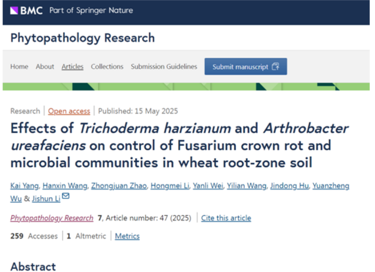Open the Home menu item

[x=19, y=67]
